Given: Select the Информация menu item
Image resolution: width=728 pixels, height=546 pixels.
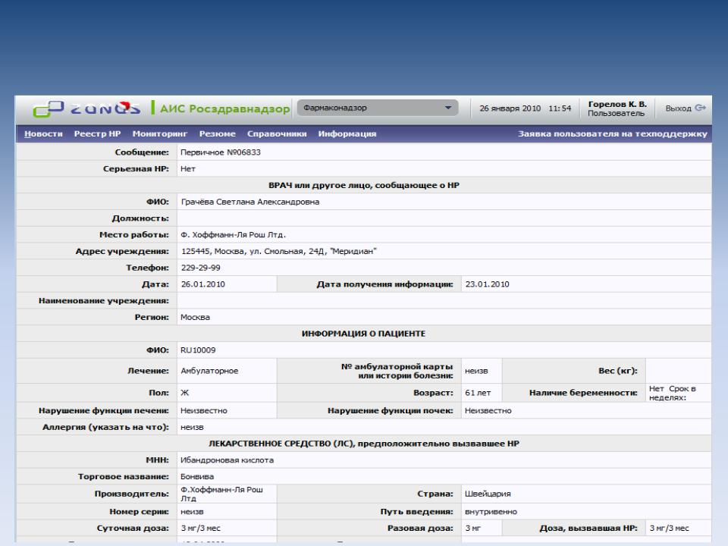Looking at the screenshot, I should click(x=347, y=134).
